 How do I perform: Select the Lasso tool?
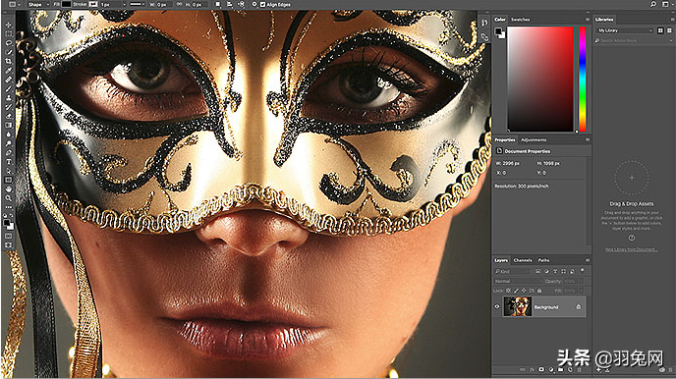click(x=8, y=42)
